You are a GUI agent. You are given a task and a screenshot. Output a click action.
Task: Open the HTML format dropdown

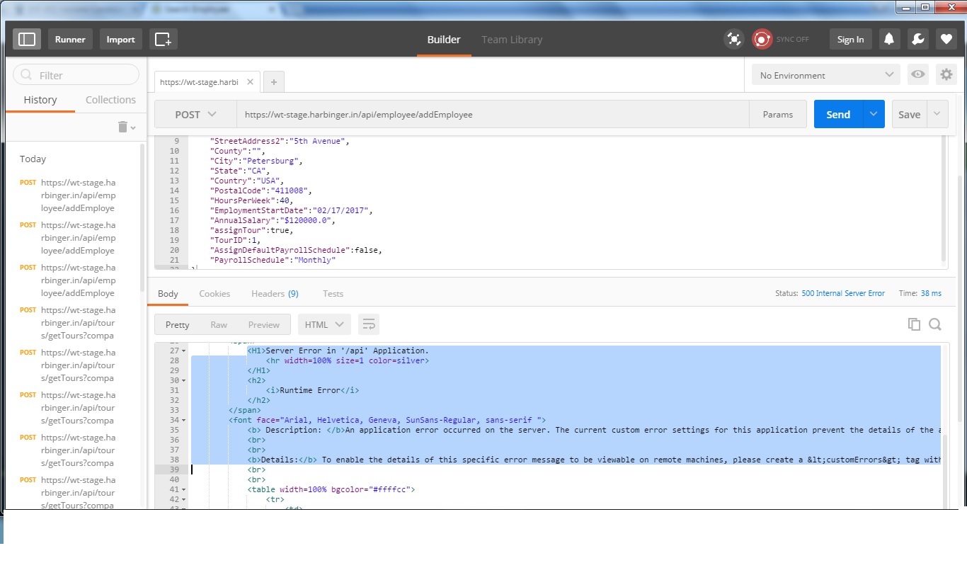coord(324,324)
